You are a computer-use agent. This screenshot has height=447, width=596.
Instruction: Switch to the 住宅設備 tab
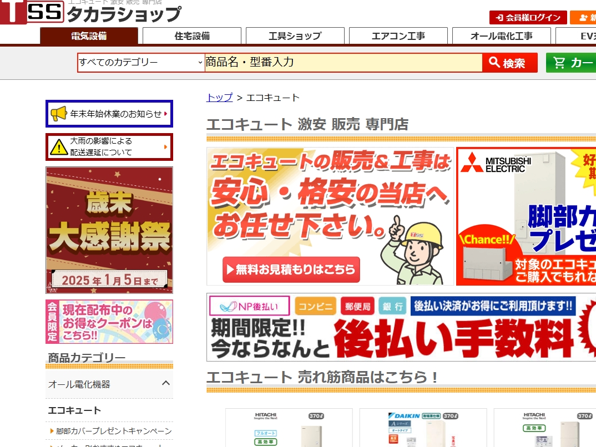191,35
